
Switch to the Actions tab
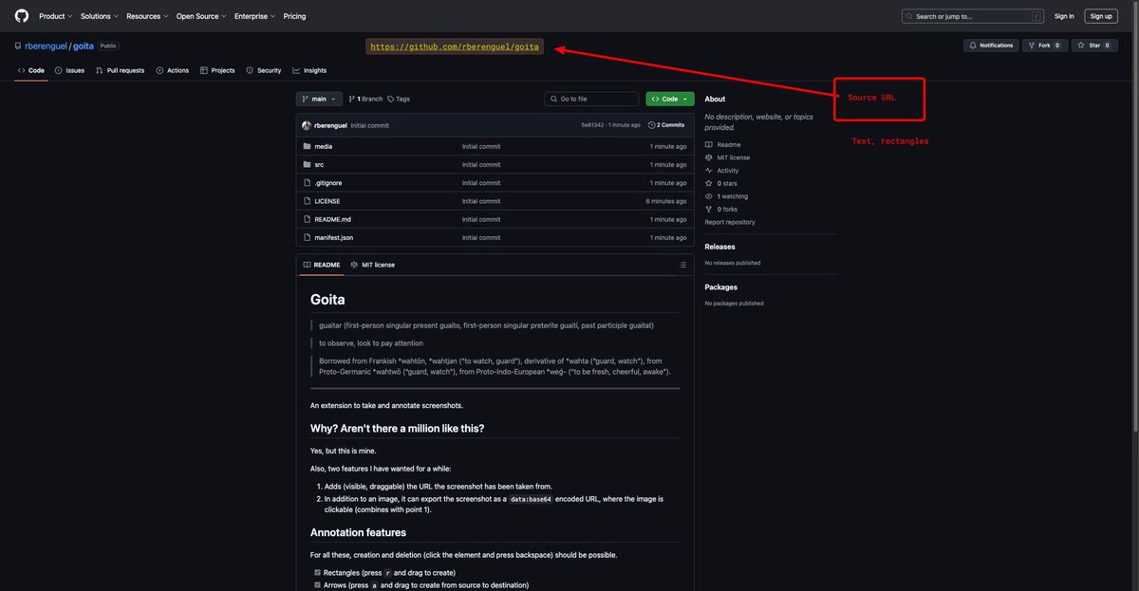coord(173,70)
